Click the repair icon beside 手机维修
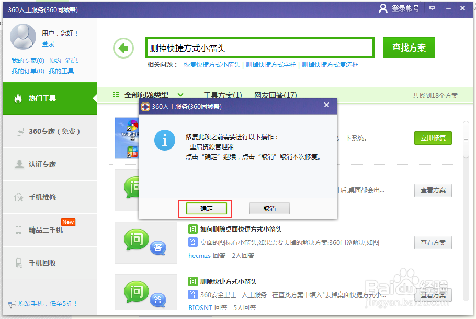Viewport: 476px width, 319px height. pyautogui.click(x=19, y=197)
